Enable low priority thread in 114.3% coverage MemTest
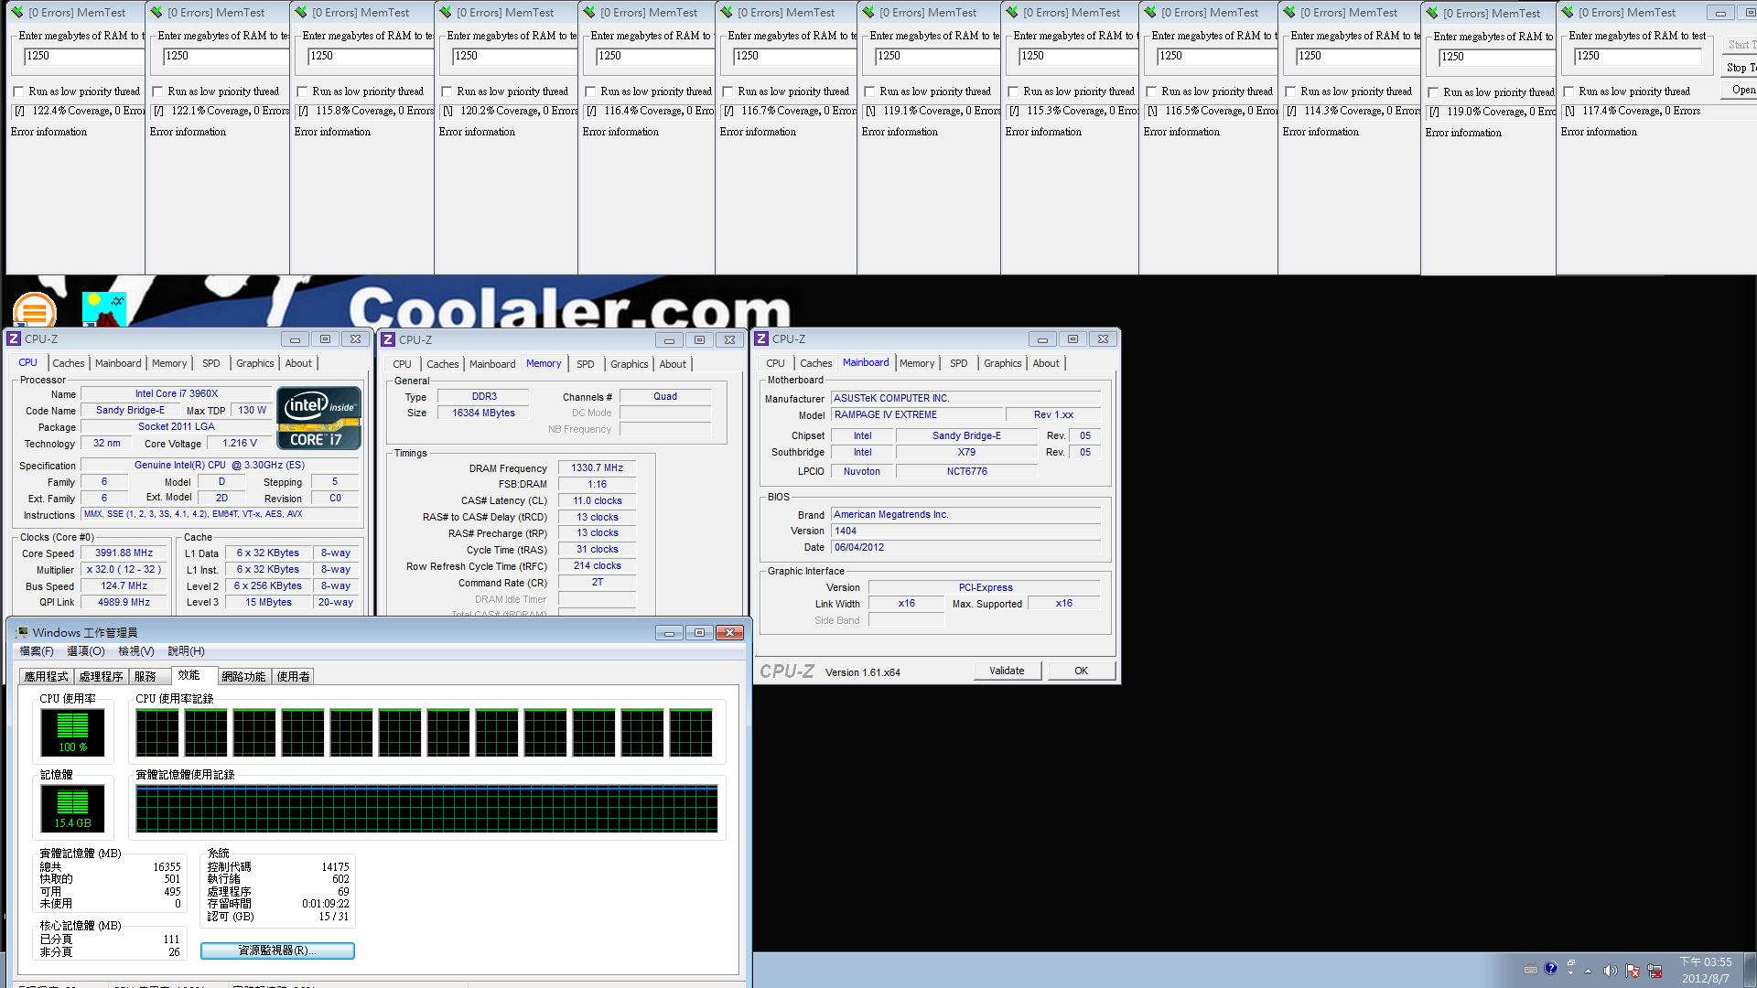 pos(1290,91)
